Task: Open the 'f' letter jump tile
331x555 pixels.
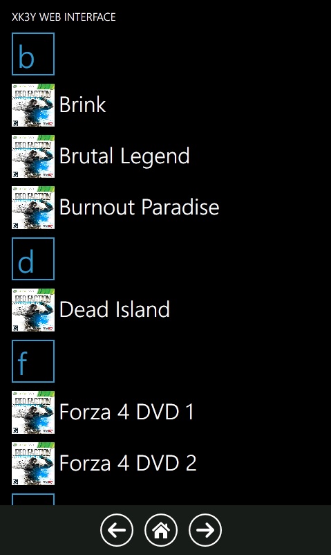Action: 33,361
